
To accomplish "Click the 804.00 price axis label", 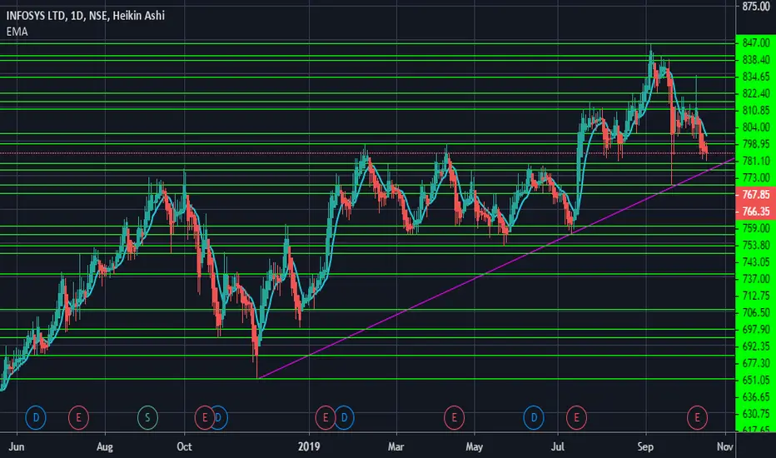I will pos(756,127).
